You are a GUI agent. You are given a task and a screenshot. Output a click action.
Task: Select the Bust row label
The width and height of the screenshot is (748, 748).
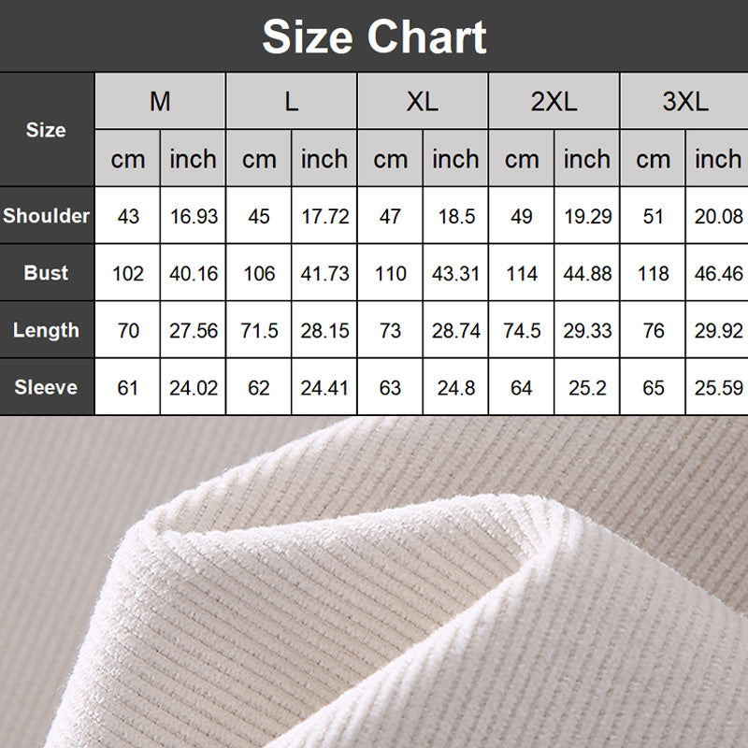(x=47, y=273)
